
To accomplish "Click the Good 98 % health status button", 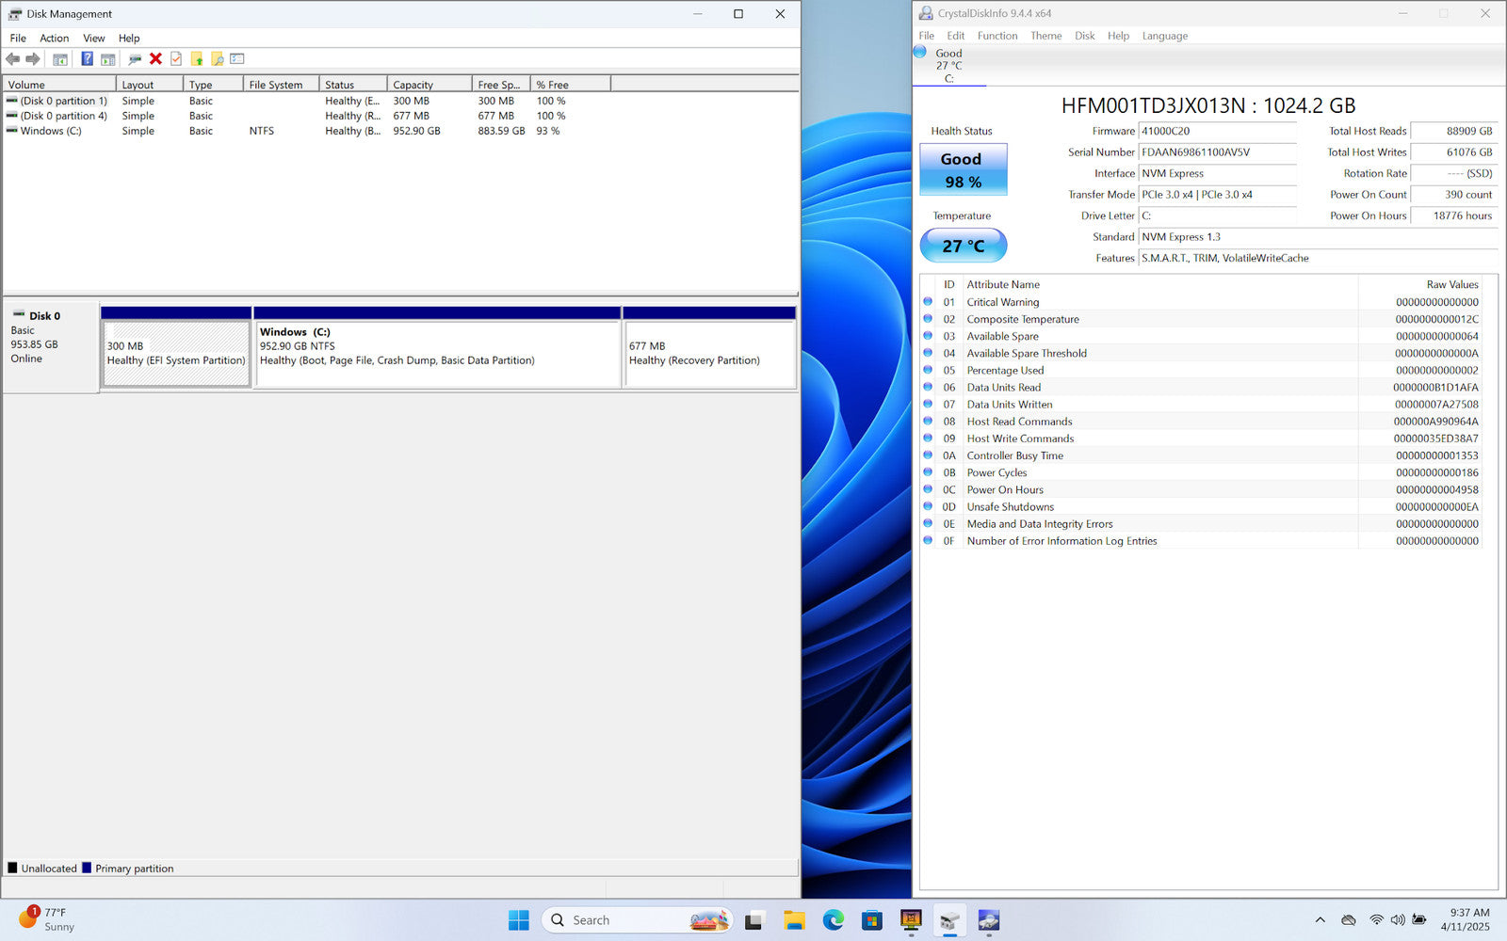I will click(x=963, y=169).
